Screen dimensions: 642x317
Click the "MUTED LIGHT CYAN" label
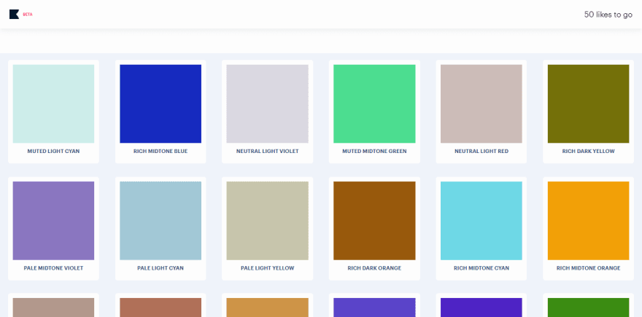click(54, 152)
